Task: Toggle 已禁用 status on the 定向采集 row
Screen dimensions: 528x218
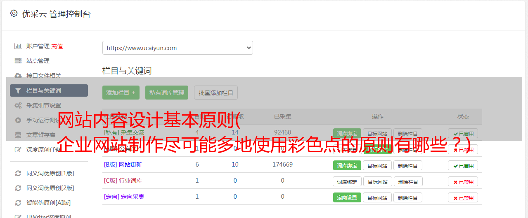Action: coord(463,197)
